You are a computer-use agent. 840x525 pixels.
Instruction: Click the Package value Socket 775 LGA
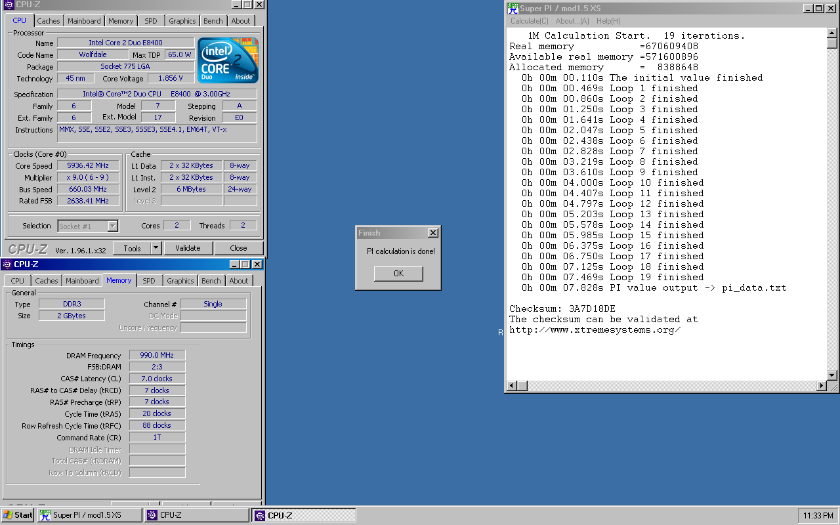125,67
